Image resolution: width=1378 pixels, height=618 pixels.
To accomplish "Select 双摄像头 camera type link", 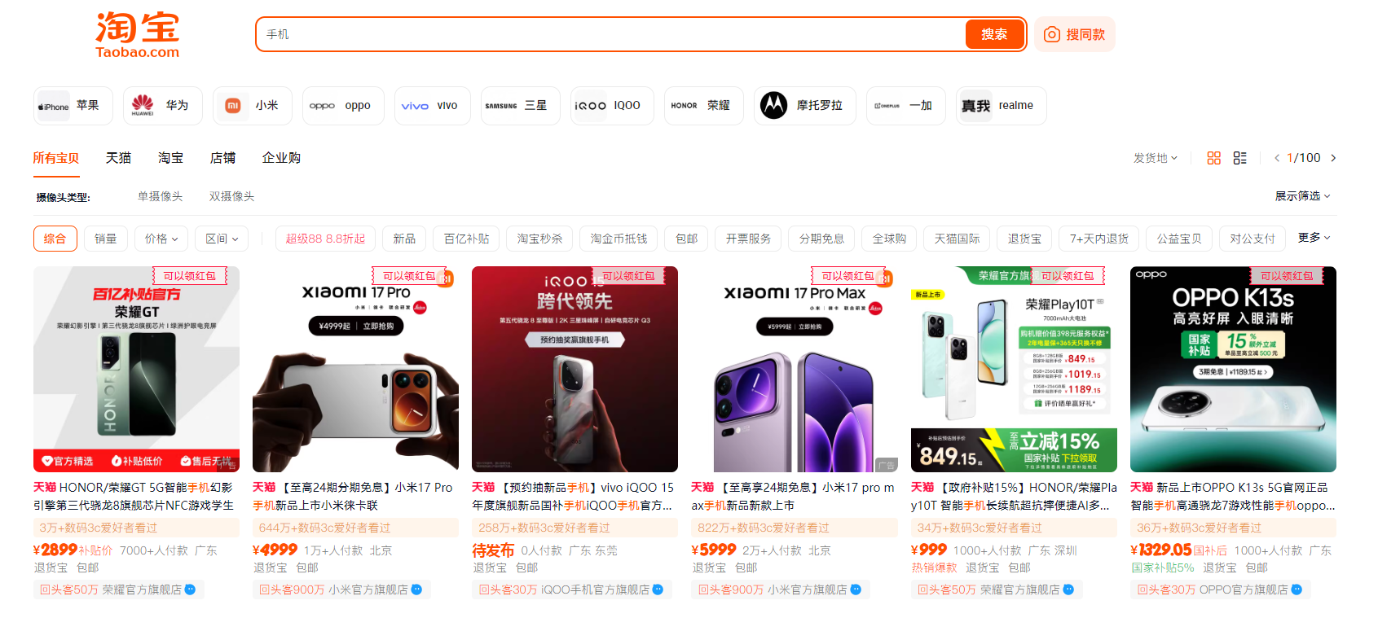I will click(x=231, y=196).
